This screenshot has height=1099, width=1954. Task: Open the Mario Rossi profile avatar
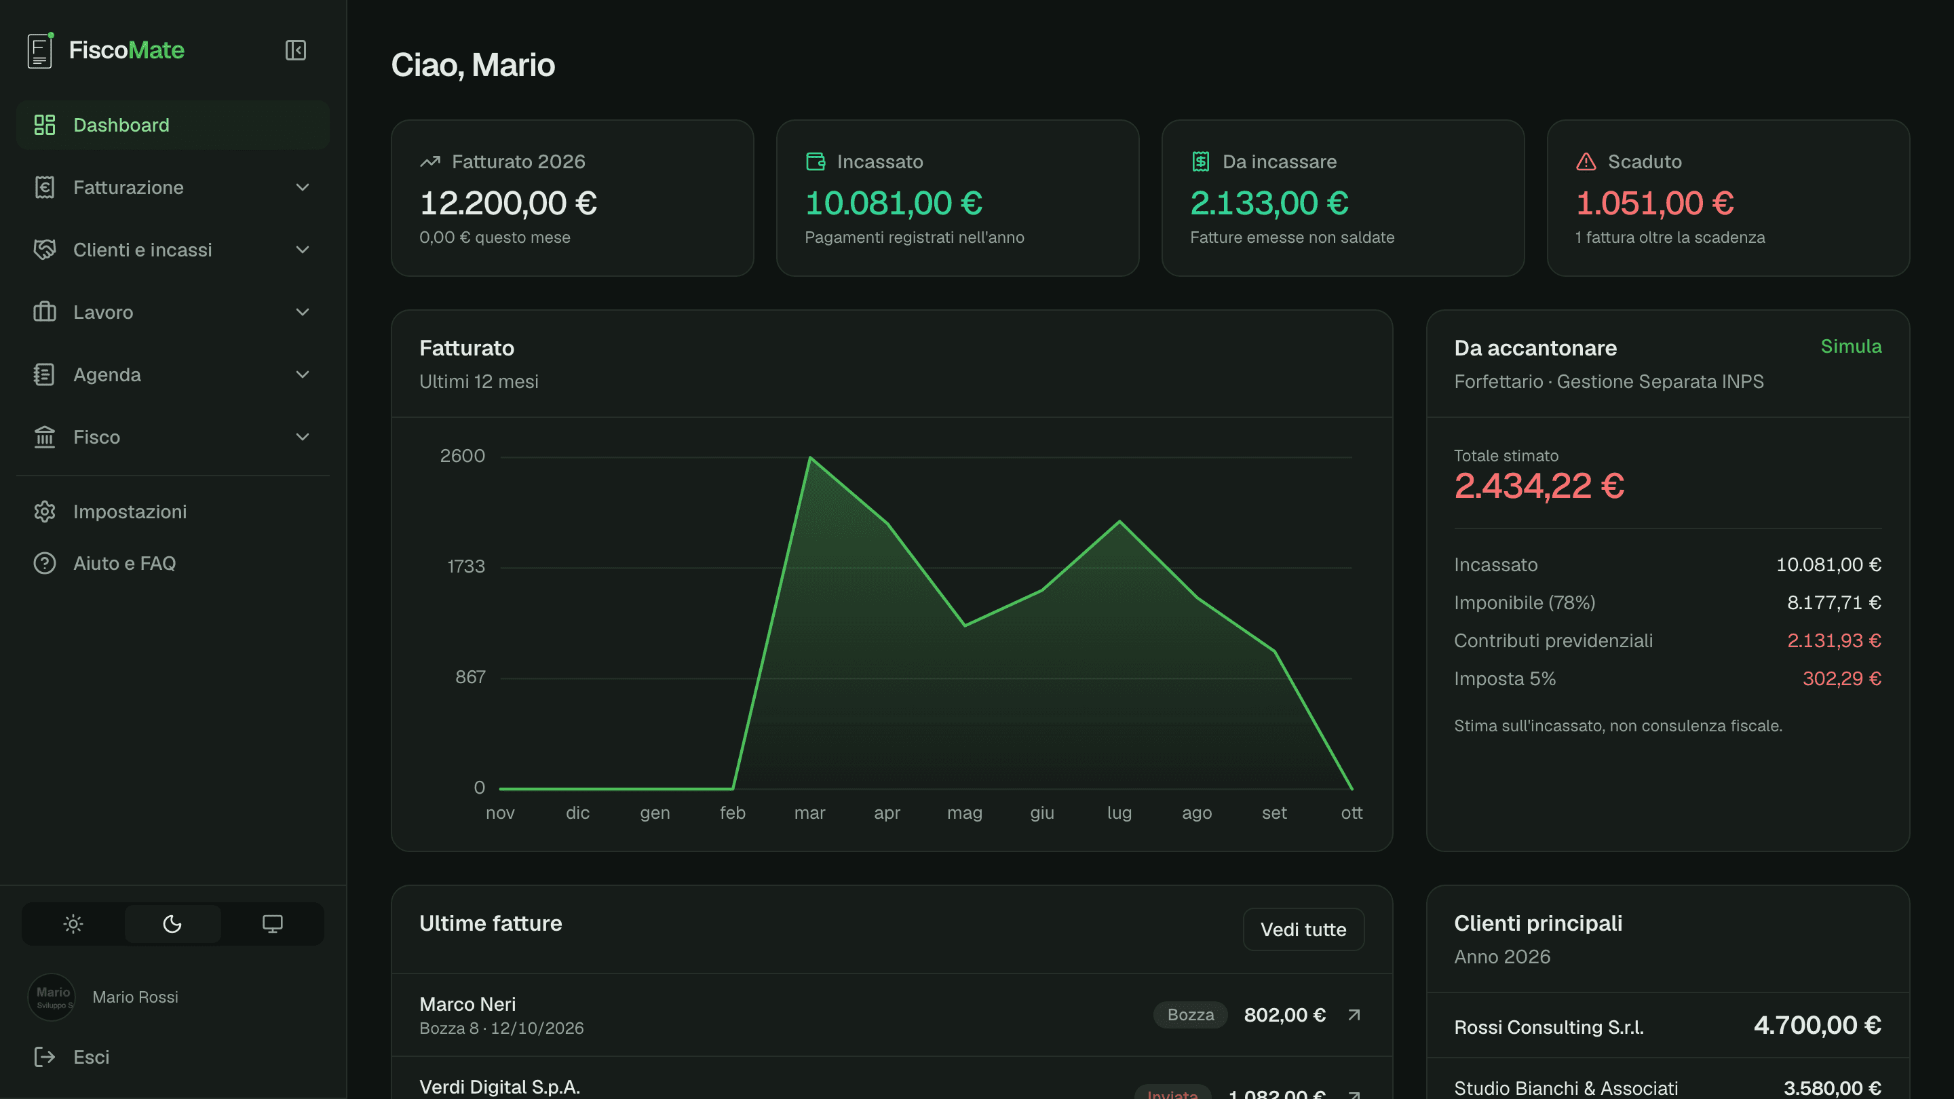point(52,997)
